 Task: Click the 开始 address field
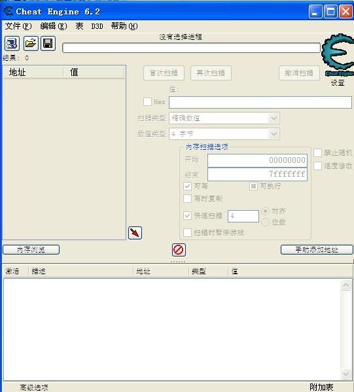tap(257, 160)
